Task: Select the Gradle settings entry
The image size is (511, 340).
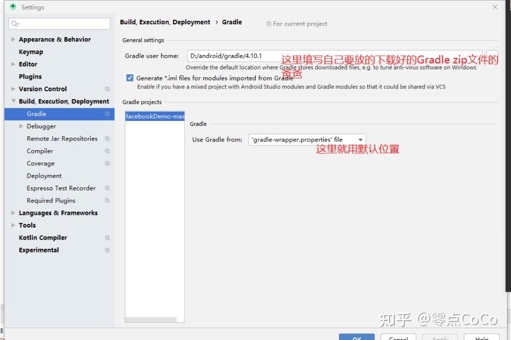Action: (59, 114)
